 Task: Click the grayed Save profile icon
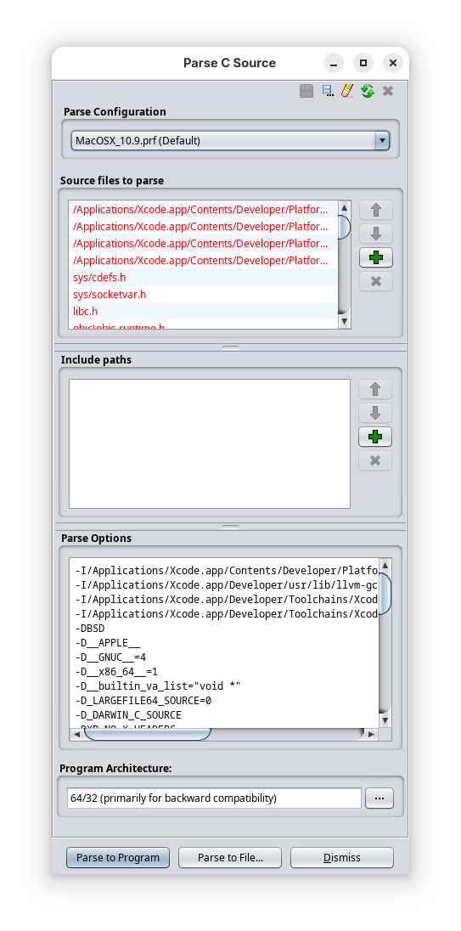tap(306, 91)
